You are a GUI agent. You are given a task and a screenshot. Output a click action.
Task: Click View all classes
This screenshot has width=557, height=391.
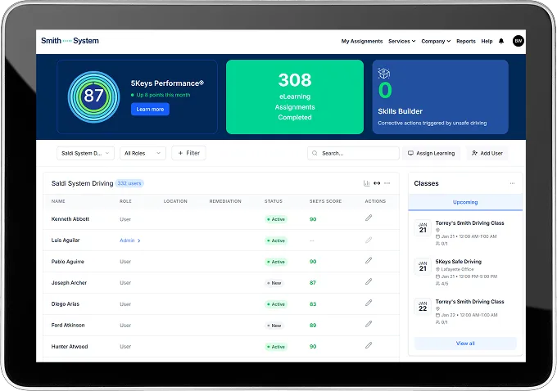pos(465,344)
